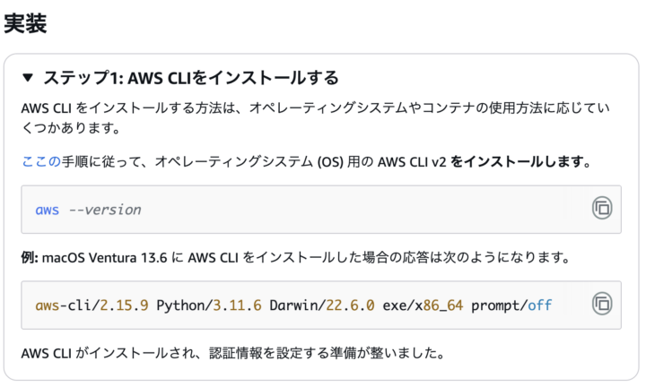
Task: Click オペレーティングシステム (OS) 用 text after the link
Action: pyautogui.click(x=271, y=162)
